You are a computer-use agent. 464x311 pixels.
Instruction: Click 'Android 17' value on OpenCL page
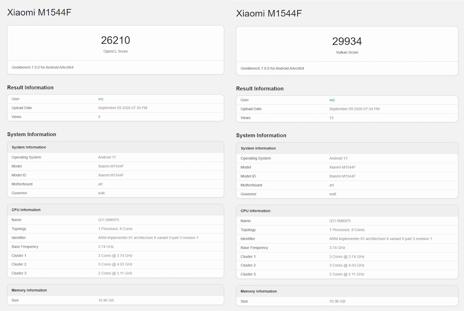[x=107, y=157]
